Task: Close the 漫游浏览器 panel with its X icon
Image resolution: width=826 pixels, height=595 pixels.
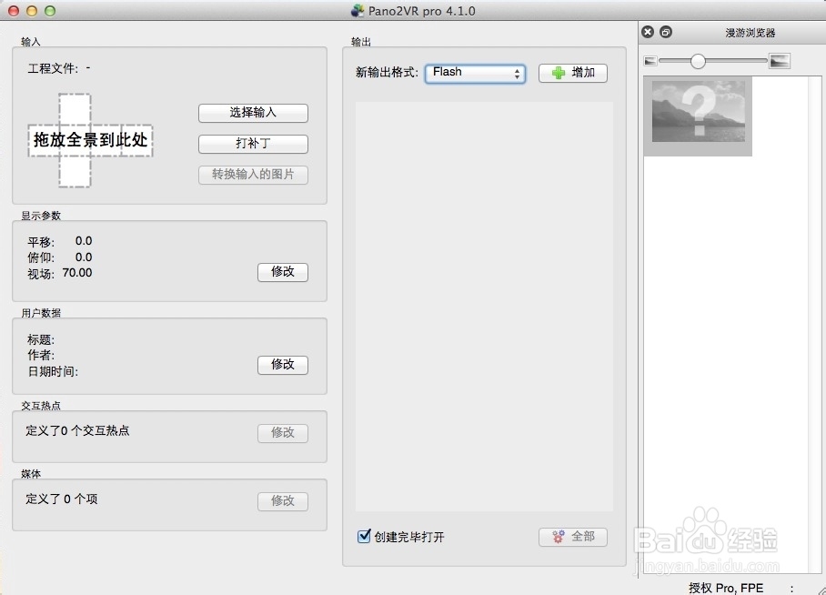Action: (647, 31)
